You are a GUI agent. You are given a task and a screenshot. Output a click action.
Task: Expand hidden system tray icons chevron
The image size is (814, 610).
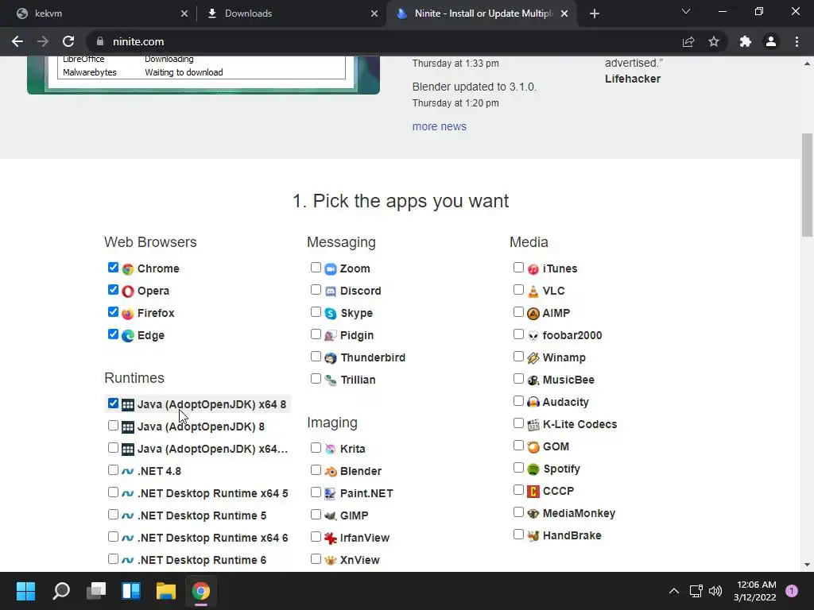674,591
